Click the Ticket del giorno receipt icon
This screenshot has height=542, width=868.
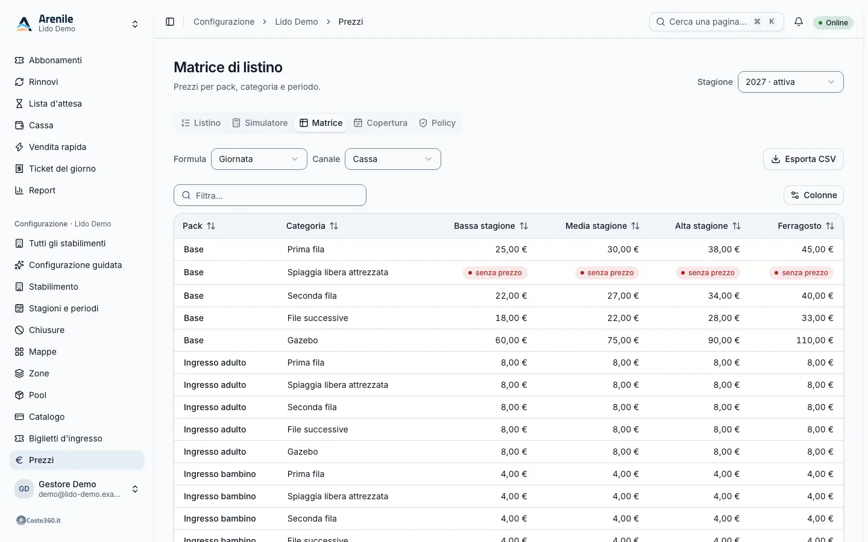coord(19,169)
